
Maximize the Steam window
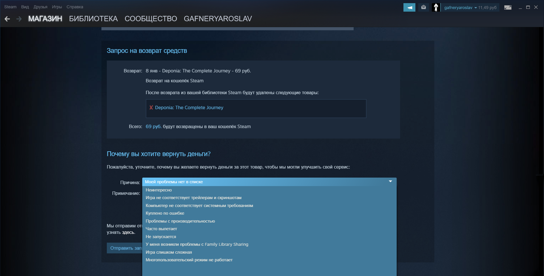(528, 7)
